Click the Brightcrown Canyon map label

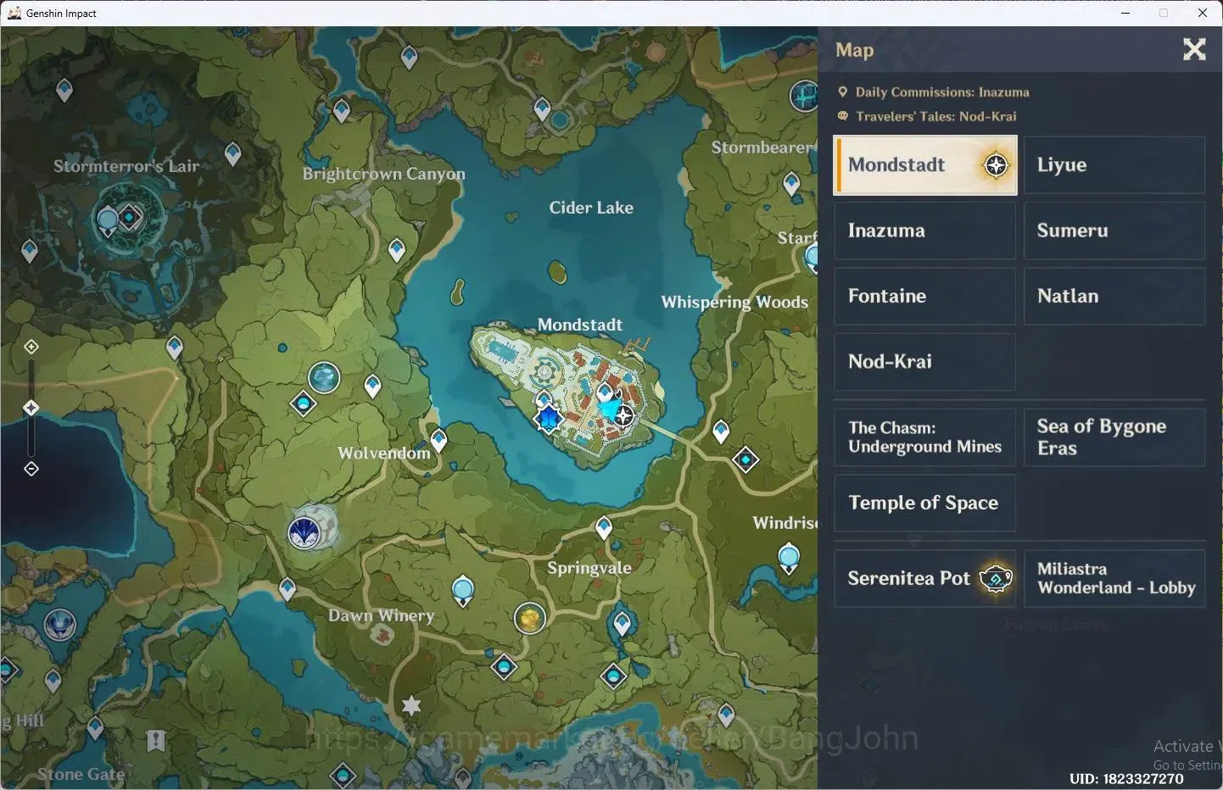pos(384,175)
